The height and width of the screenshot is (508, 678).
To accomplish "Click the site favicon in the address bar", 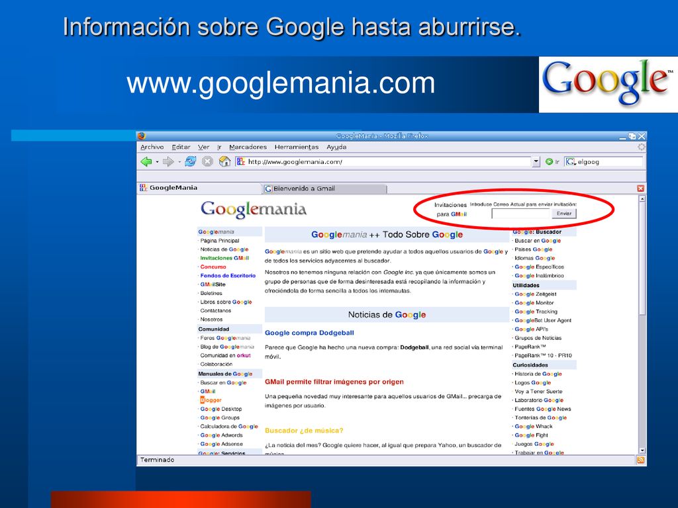I will click(x=241, y=161).
